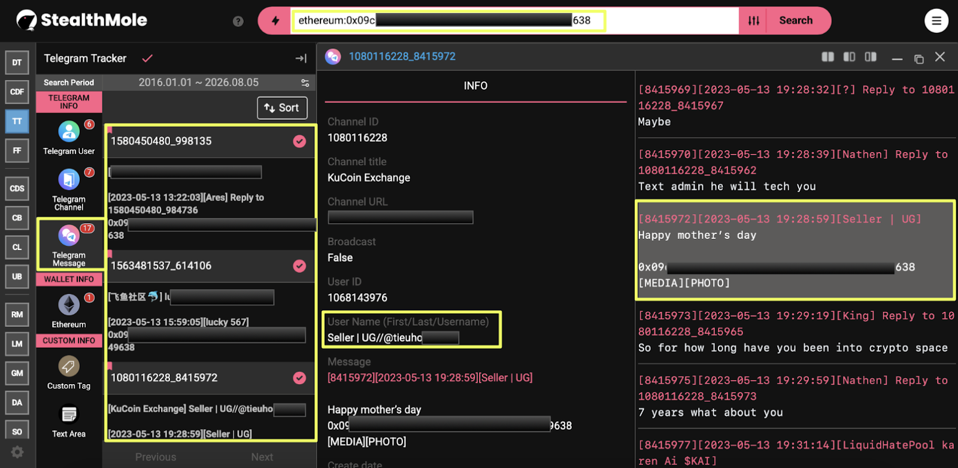Switch to first split layout icon
Screen dimensions: 958x468
[x=827, y=57]
